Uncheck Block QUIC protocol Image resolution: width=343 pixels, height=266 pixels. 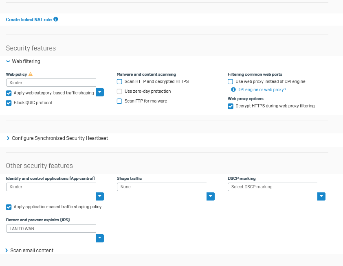click(9, 103)
